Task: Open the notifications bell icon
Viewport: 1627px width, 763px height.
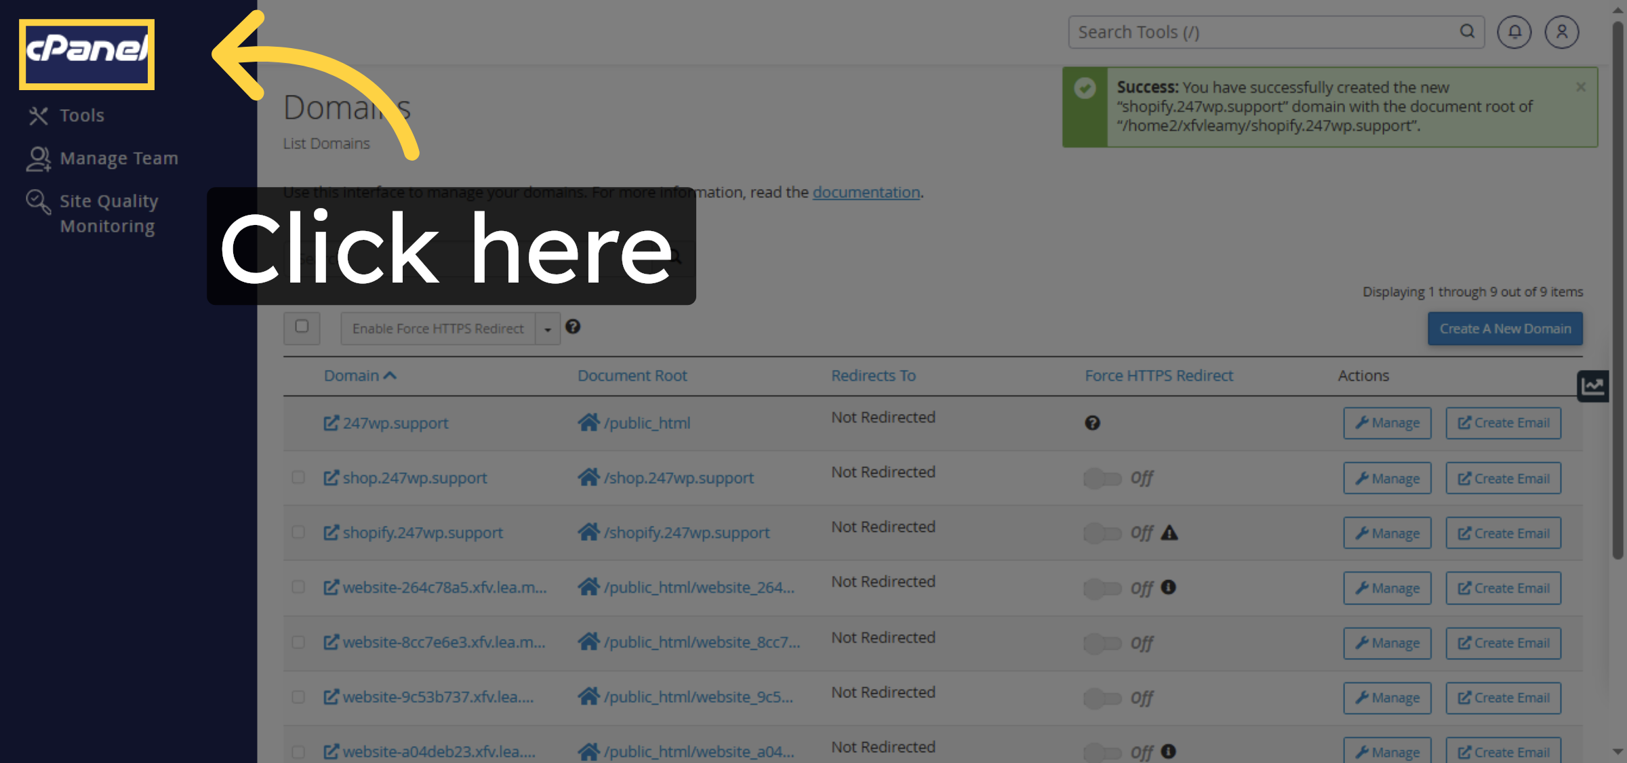Action: pos(1514,32)
